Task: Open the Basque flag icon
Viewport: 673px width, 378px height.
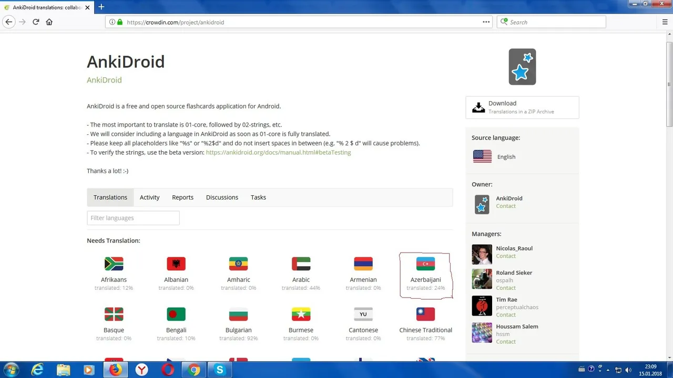Action: pos(114,314)
